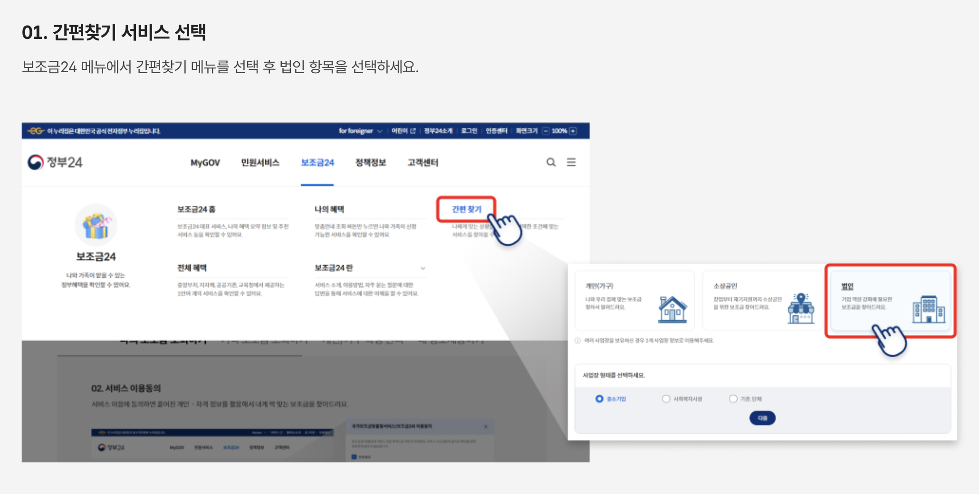Open the 고객센터 menu

tap(423, 163)
